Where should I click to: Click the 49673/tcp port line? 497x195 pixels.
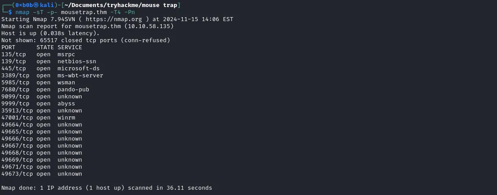(41, 174)
